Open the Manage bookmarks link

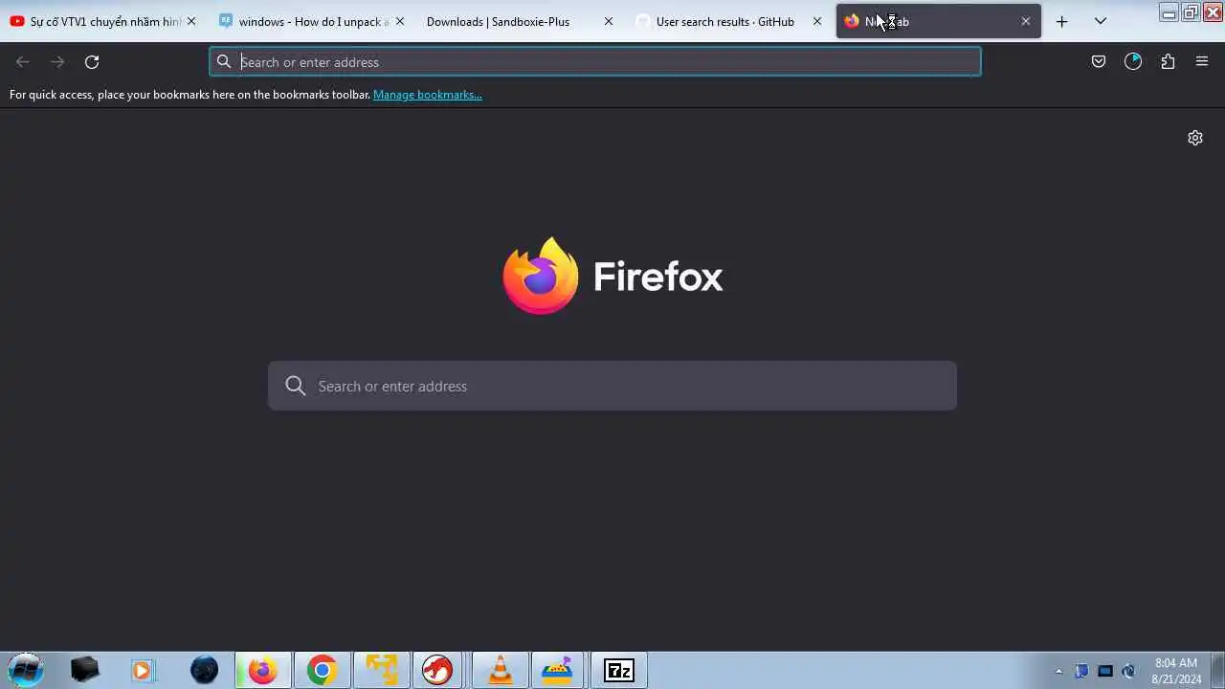[x=428, y=95]
